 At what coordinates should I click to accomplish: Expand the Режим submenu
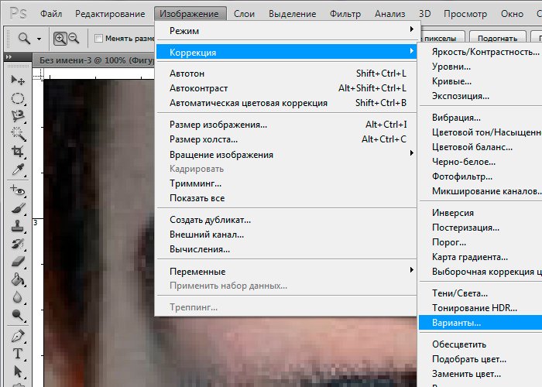(286, 30)
